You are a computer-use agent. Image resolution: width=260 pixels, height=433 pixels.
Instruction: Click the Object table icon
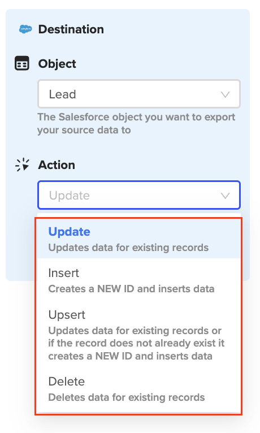(22, 63)
